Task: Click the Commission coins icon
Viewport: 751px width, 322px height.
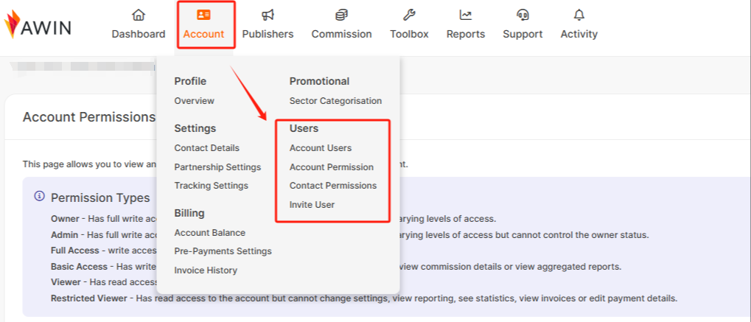Action: pyautogui.click(x=341, y=15)
